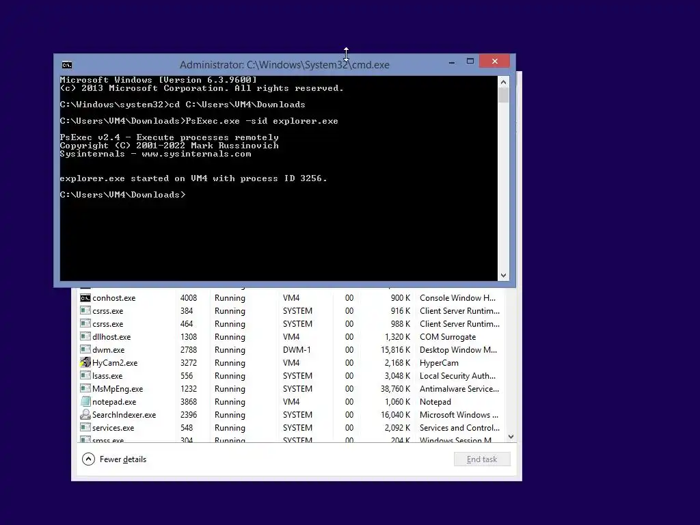The width and height of the screenshot is (700, 525).
Task: Click the lsass.exe process icon
Action: pyautogui.click(x=85, y=375)
